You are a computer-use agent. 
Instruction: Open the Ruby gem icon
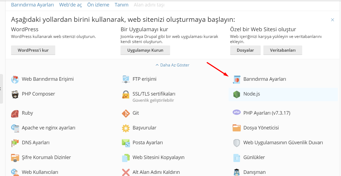tap(15, 113)
